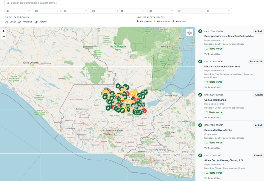Toggle the Ambiental legend label

coord(27,22)
